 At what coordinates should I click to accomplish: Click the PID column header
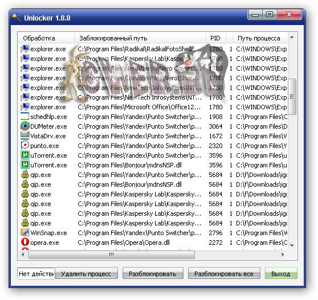[215, 38]
